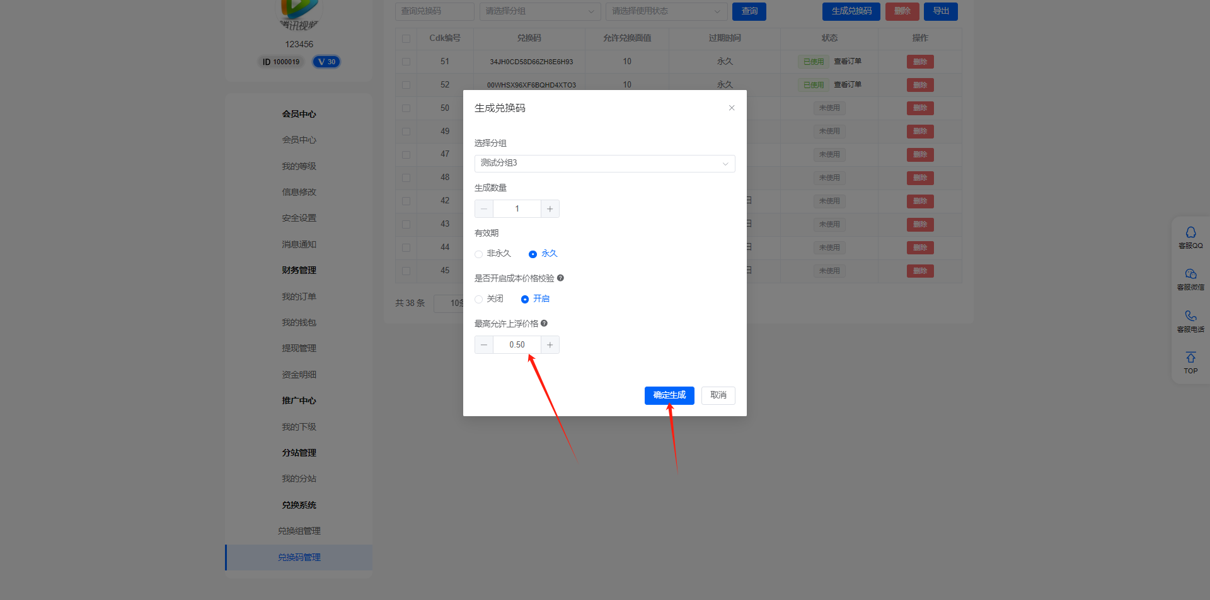Open 兑换组管理 in the sidebar menu
The height and width of the screenshot is (600, 1210).
[x=299, y=531]
